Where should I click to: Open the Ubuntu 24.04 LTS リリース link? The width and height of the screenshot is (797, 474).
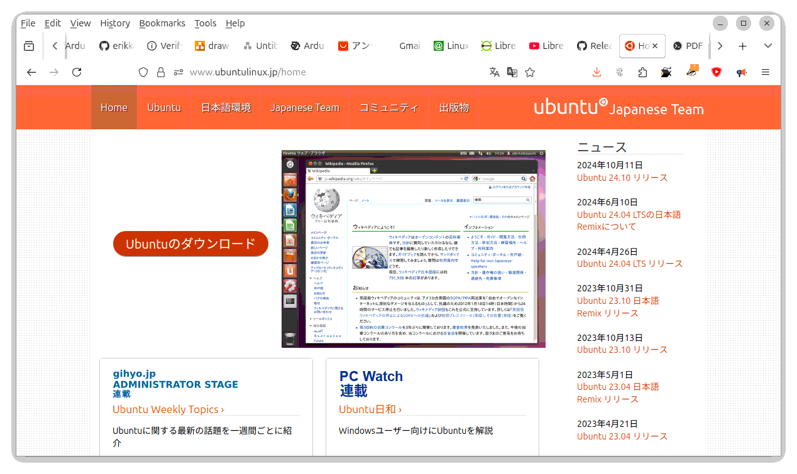point(630,264)
